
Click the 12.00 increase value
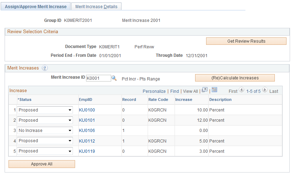coord(203,120)
